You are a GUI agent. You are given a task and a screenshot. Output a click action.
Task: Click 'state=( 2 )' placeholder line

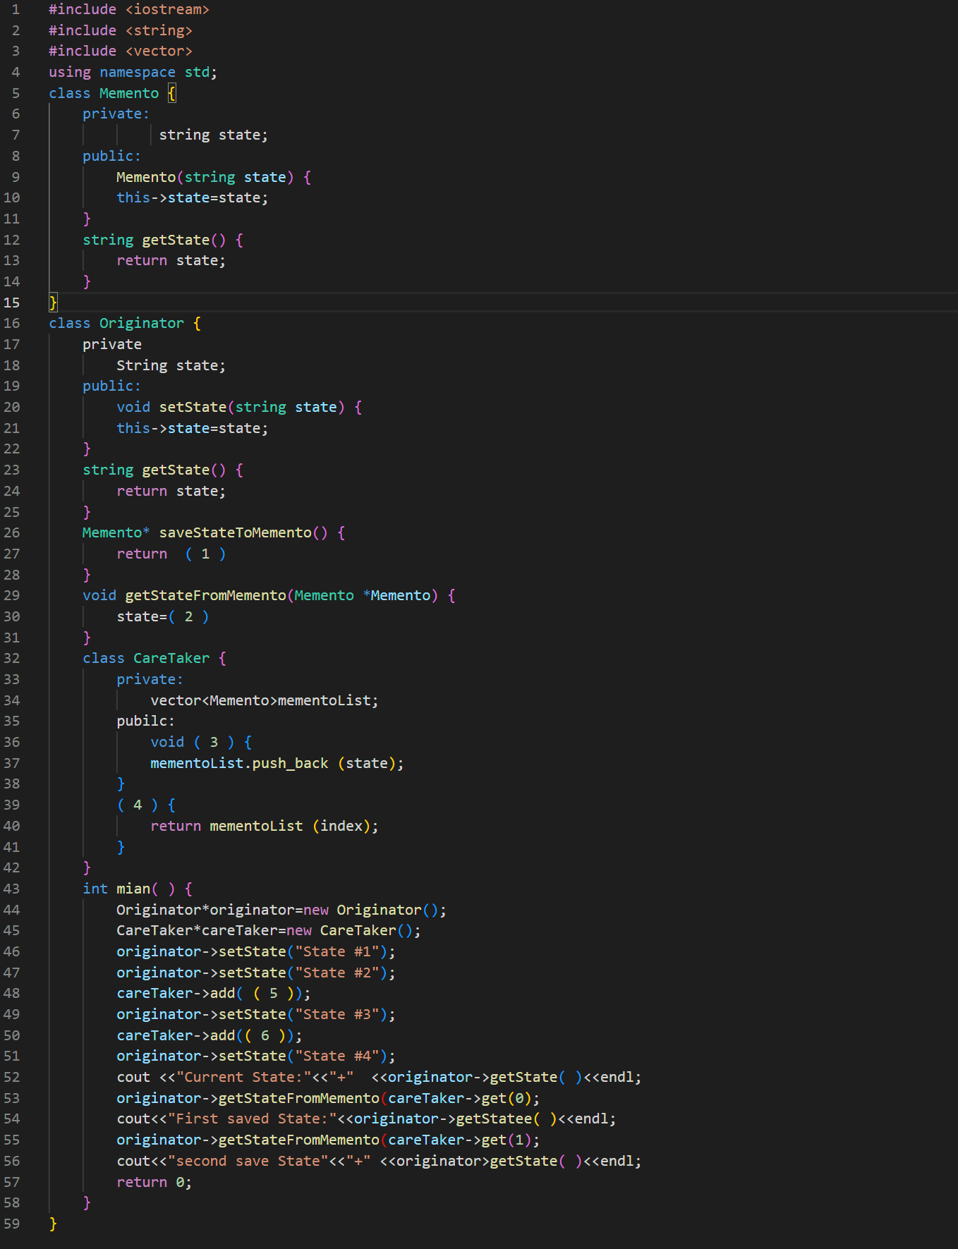coord(163,617)
